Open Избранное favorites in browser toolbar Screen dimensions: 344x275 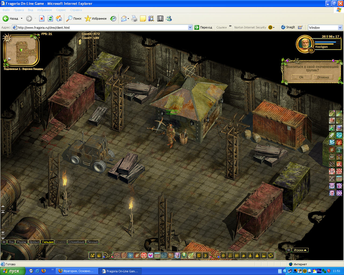tap(96, 19)
